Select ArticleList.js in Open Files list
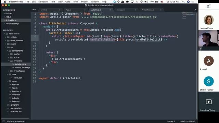Screen dimensions: 219x123 click(11, 20)
